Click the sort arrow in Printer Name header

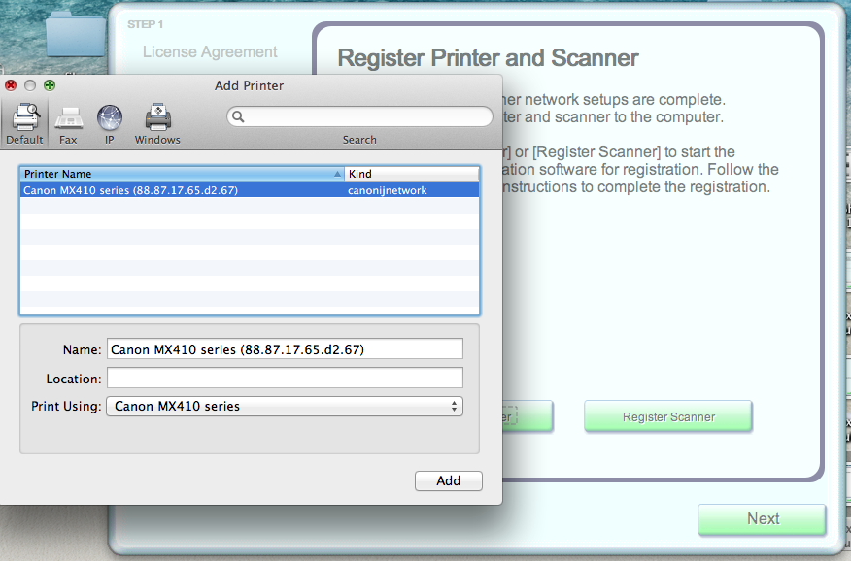337,174
